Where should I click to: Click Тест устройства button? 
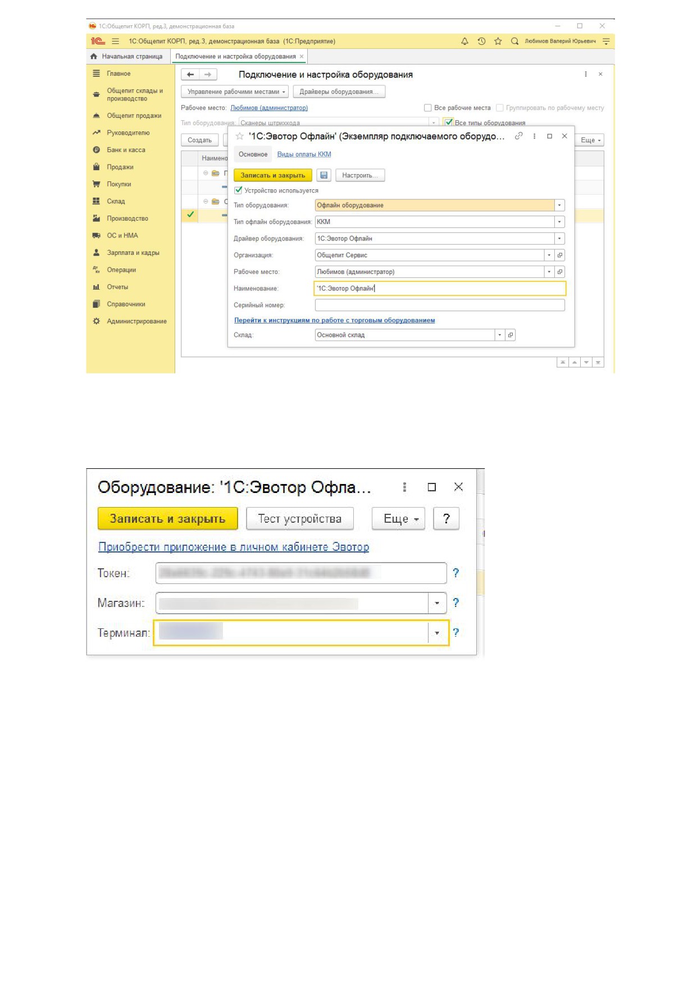(x=300, y=519)
